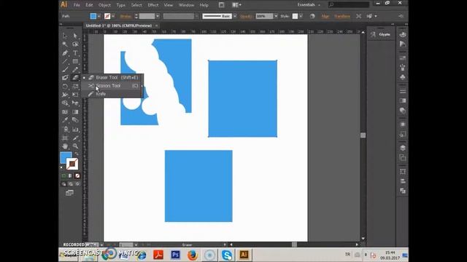Open the Symbols panel icon
This screenshot has width=467, height=262.
pos(403,77)
